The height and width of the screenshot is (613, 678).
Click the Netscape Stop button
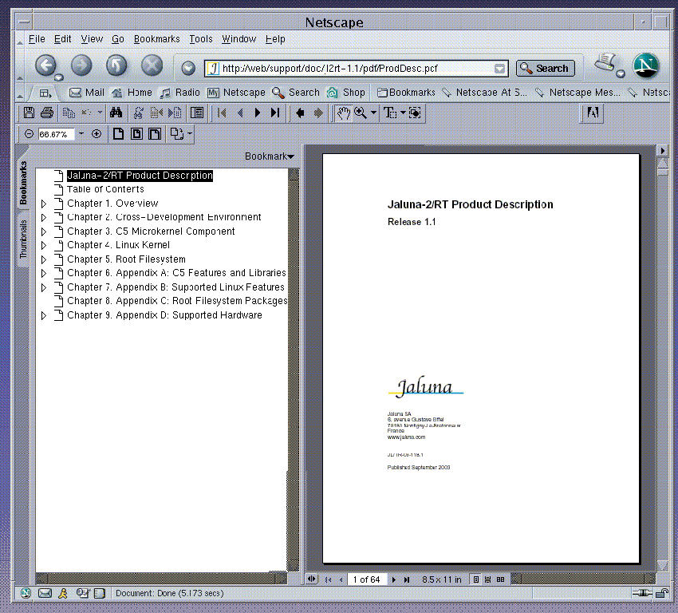152,65
